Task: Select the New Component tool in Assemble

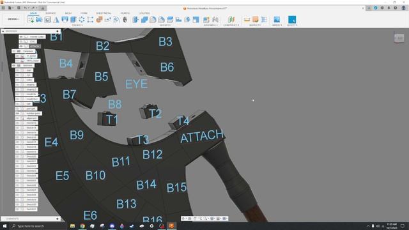Action: (206, 20)
